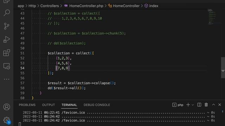225x126 pixels.
Task: Click the commented chunk(5) line
Action: 87,33
